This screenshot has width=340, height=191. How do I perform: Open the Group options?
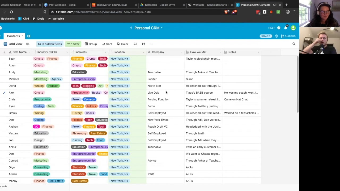91,44
